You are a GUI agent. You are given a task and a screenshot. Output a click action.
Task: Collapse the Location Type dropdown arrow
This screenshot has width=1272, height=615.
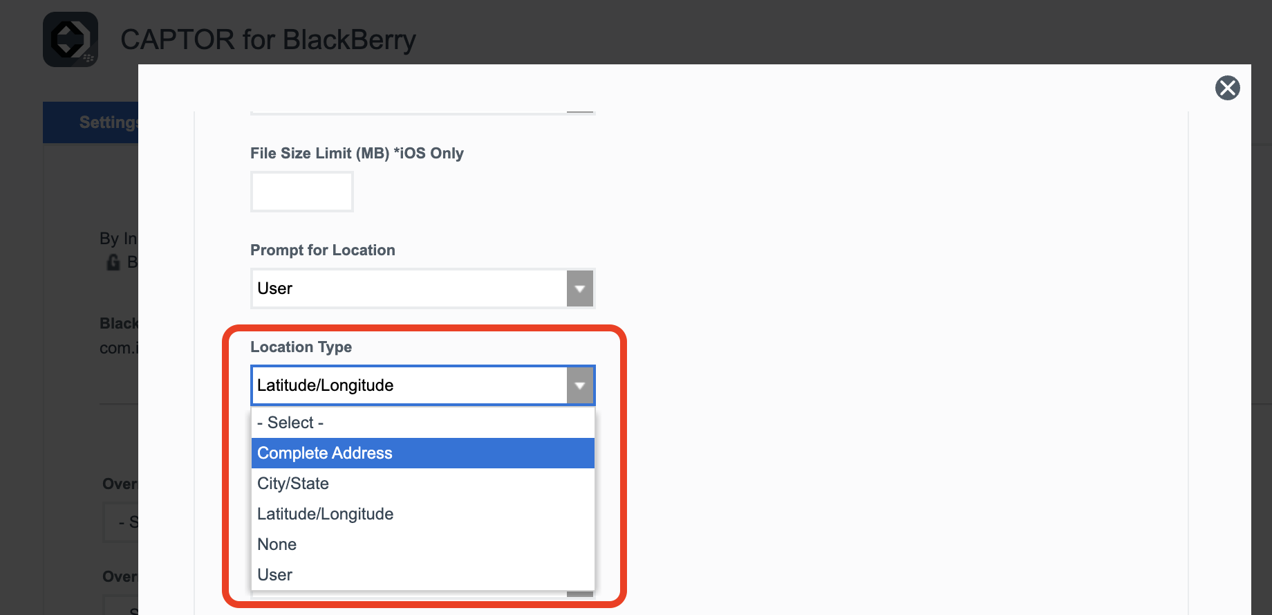pyautogui.click(x=580, y=385)
